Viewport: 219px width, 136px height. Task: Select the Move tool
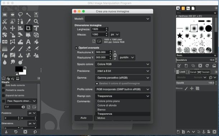coord(13,28)
